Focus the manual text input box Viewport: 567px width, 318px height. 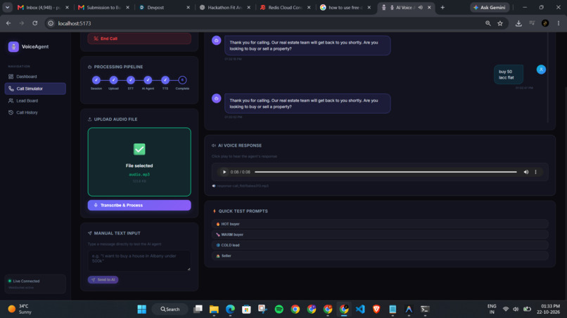coord(139,260)
